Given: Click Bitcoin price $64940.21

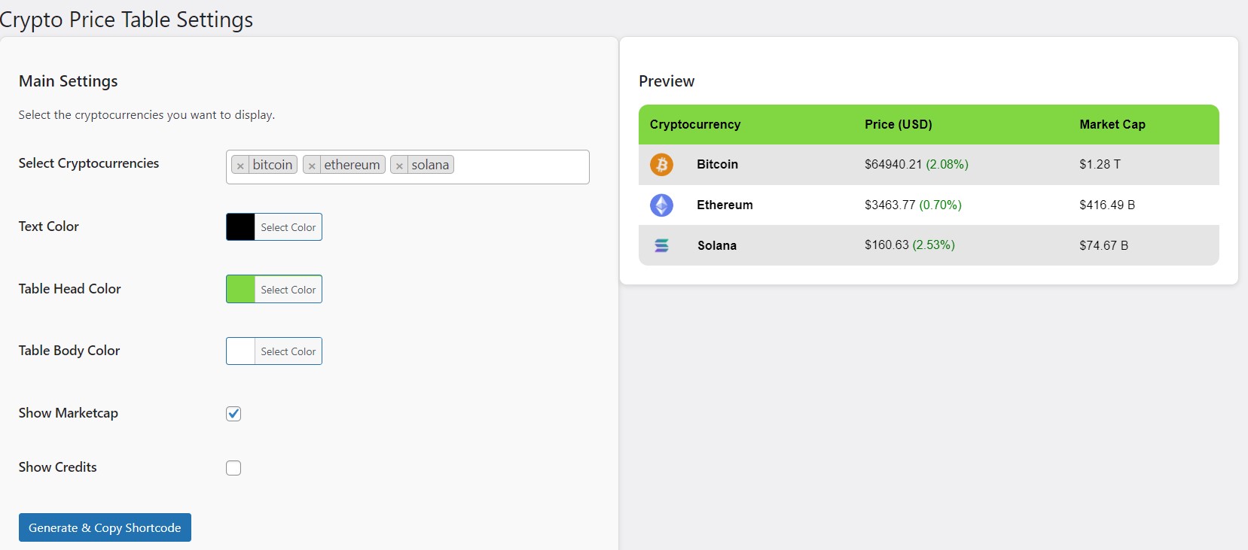Looking at the screenshot, I should coord(893,164).
